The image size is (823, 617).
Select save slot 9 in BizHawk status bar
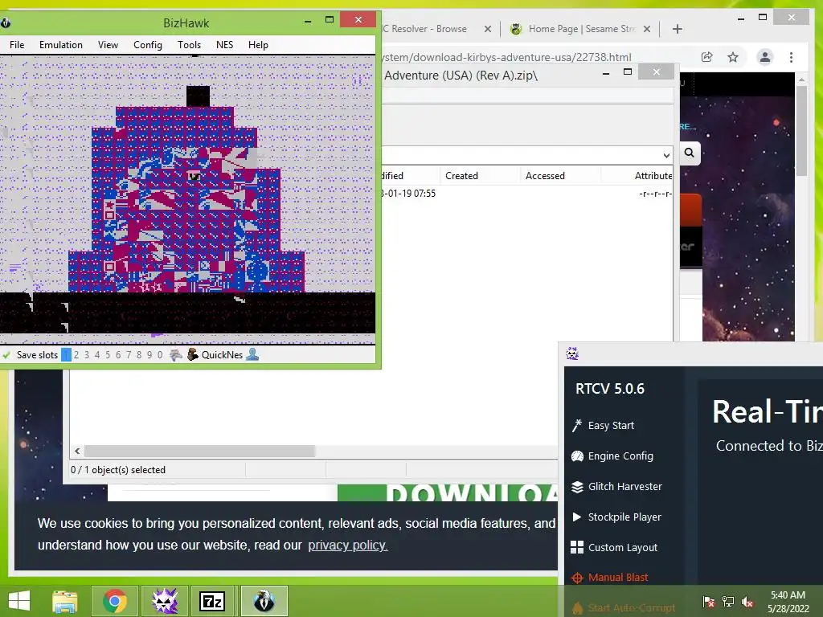pos(149,354)
